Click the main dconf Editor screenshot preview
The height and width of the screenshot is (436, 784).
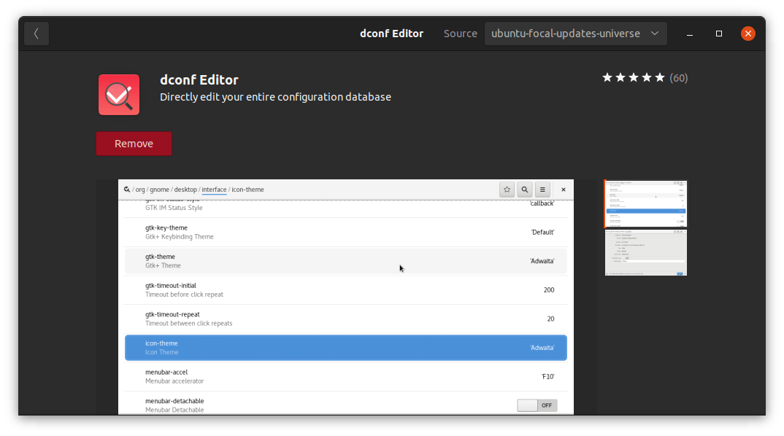coord(346,297)
